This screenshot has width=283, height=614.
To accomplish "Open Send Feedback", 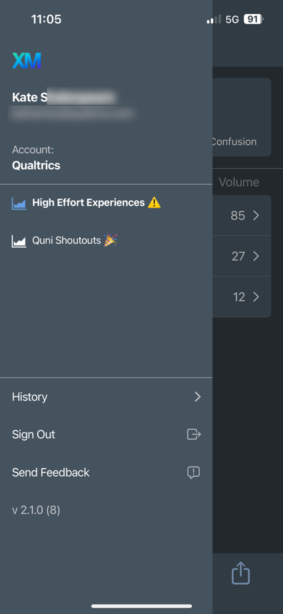I will coord(107,473).
